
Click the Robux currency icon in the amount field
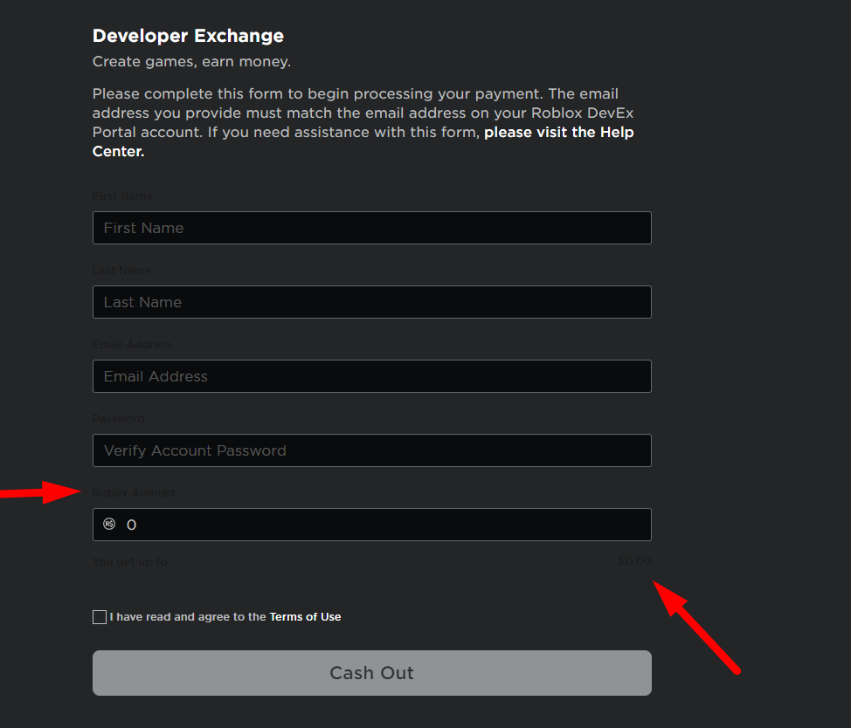pyautogui.click(x=108, y=524)
